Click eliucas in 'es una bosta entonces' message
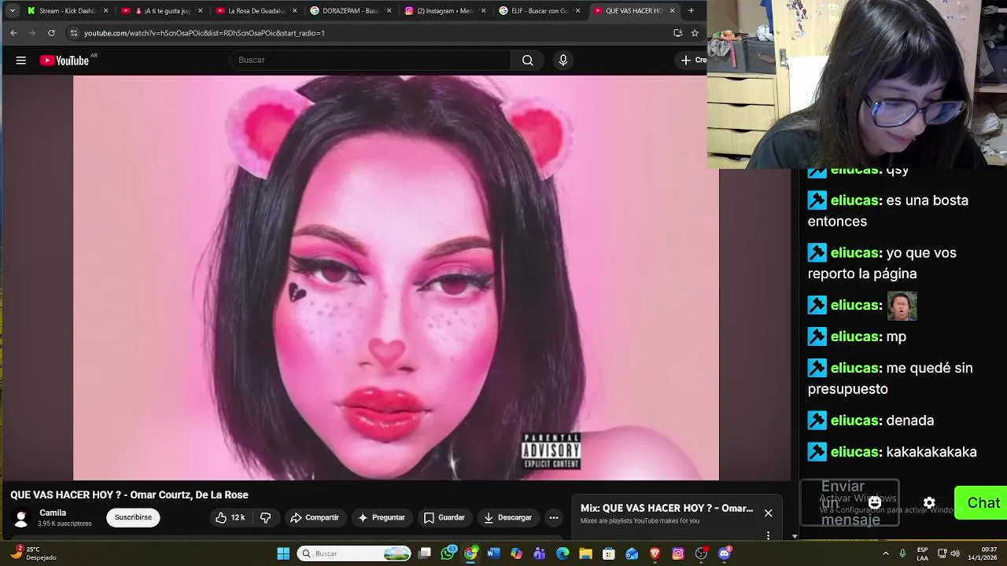Image resolution: width=1007 pixels, height=566 pixels. 854,200
